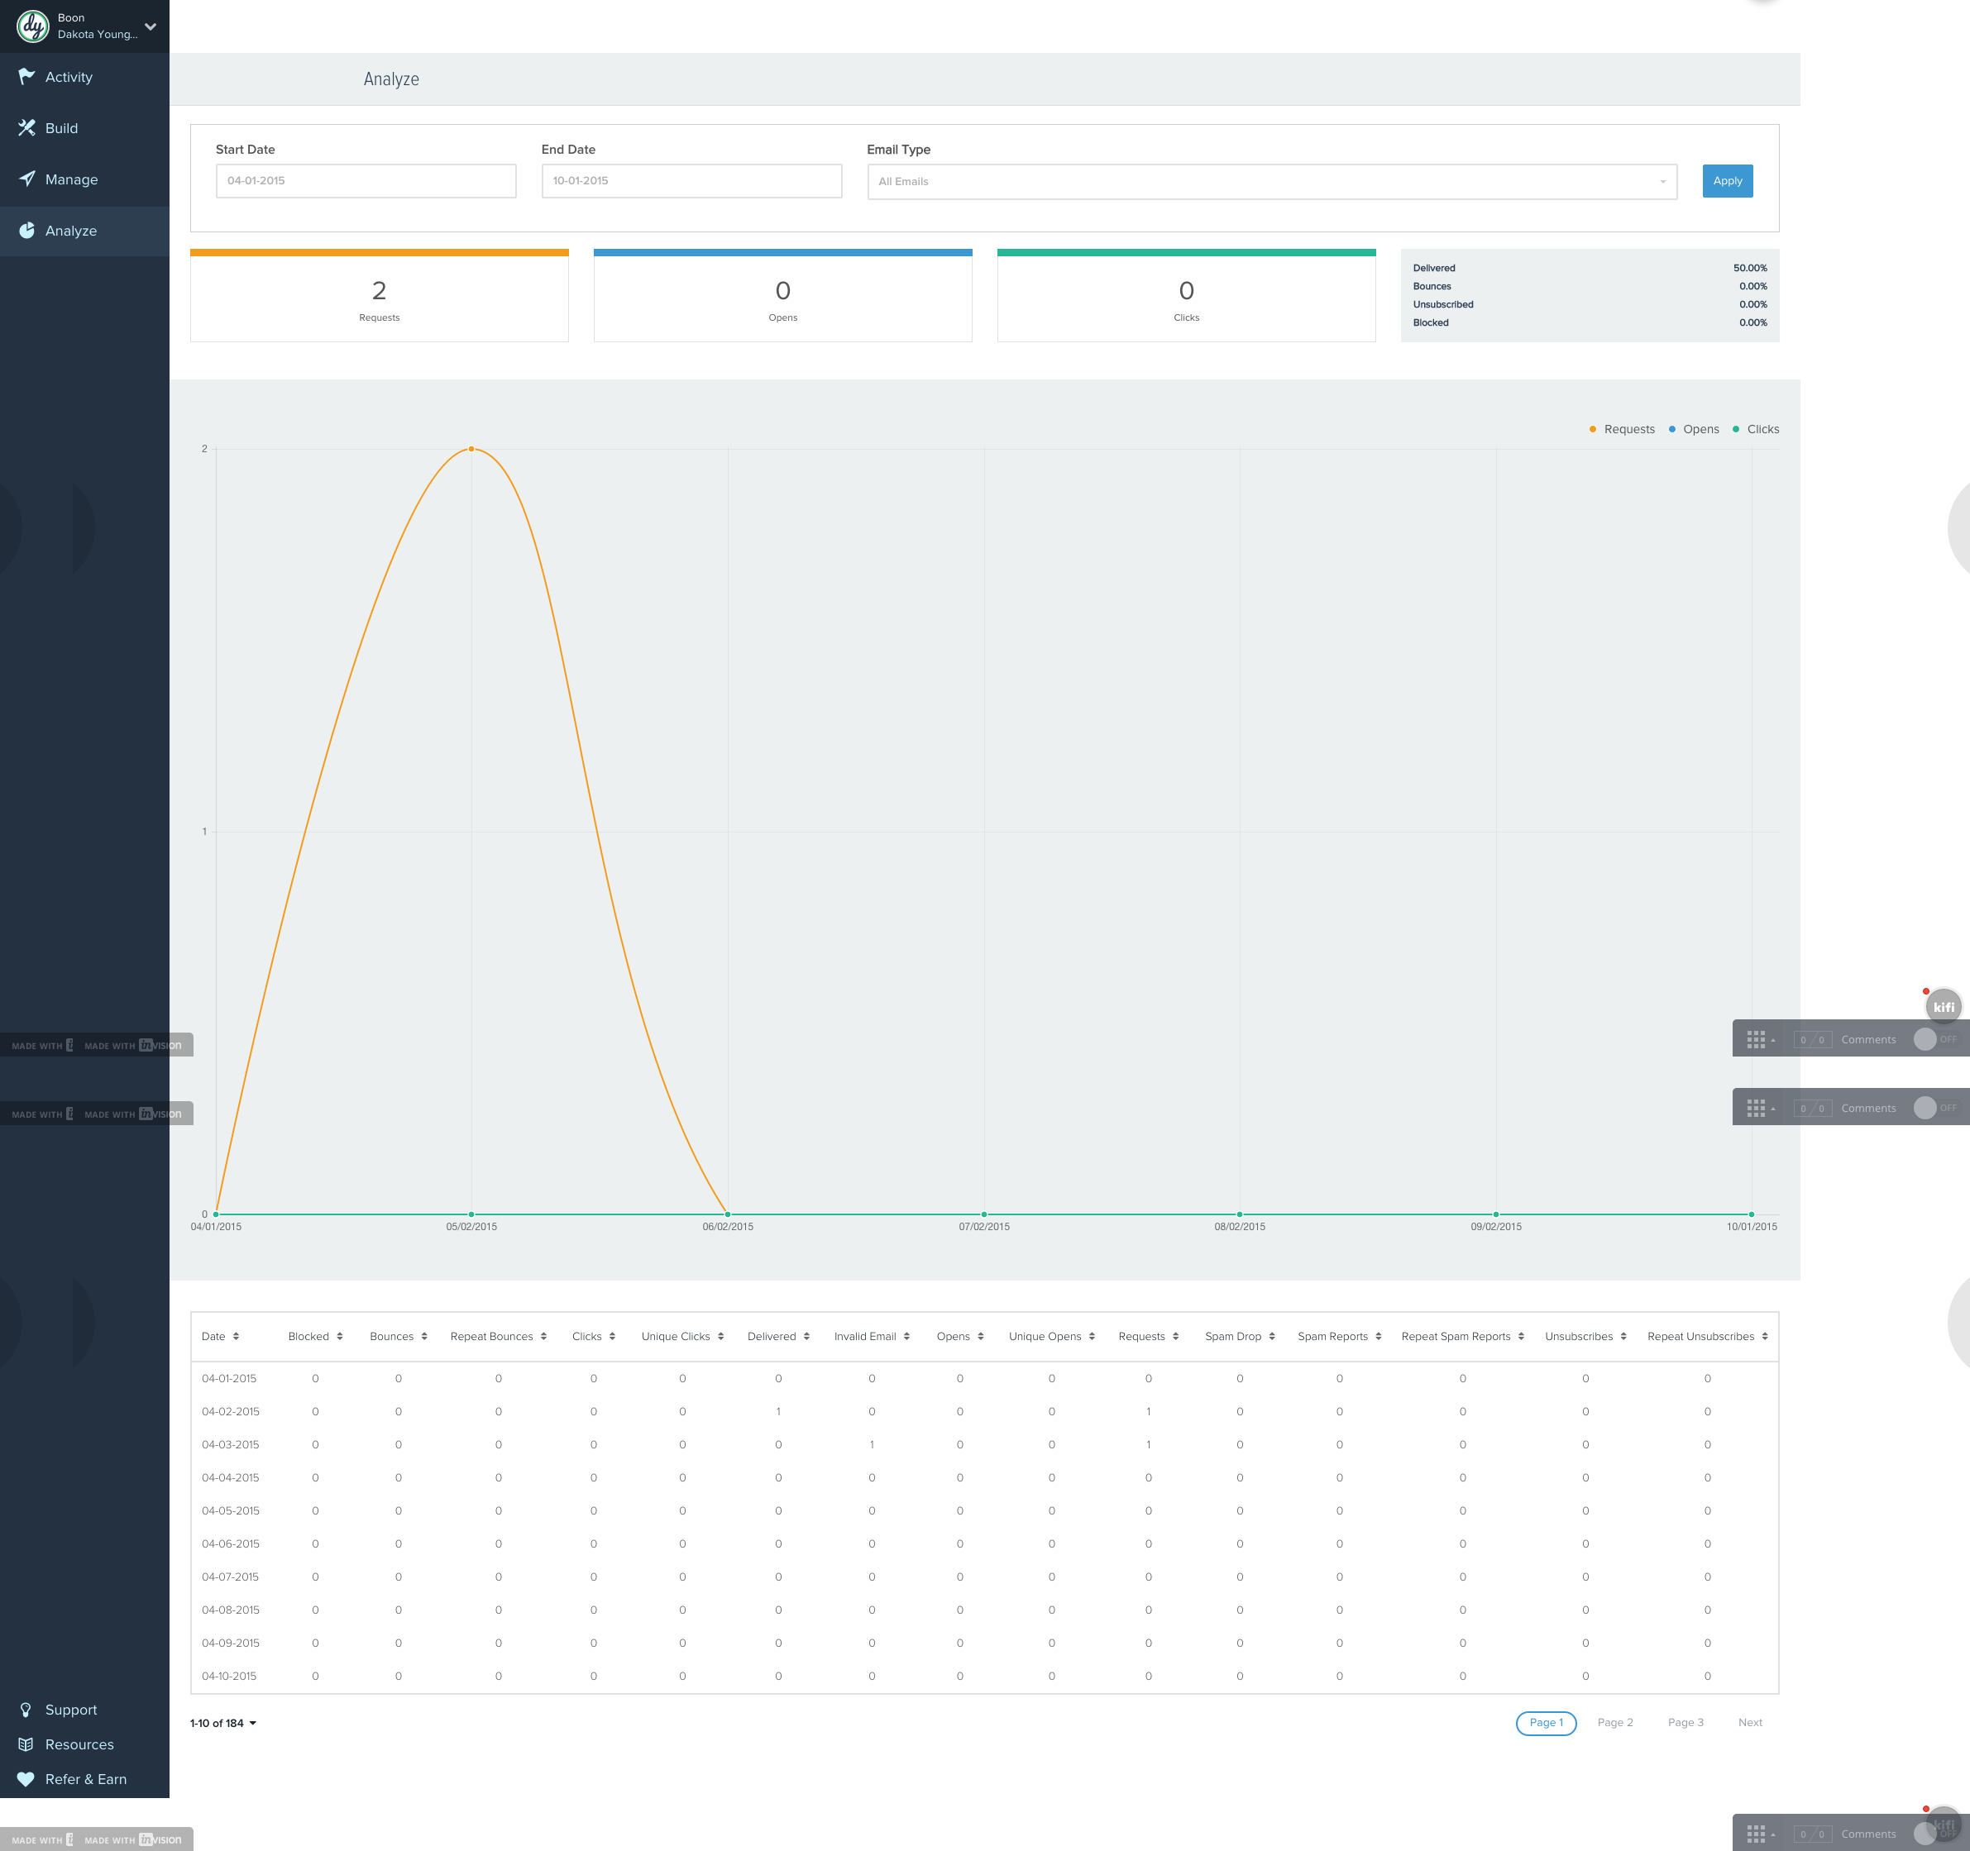Screen dimensions: 1970x1851
Task: Sort by the Blocked column arrows
Action: 340,1336
